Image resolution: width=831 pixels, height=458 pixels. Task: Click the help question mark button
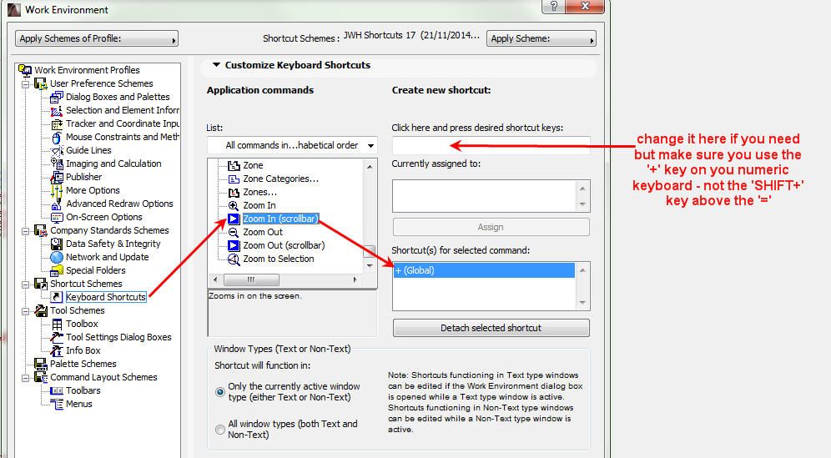click(x=554, y=6)
